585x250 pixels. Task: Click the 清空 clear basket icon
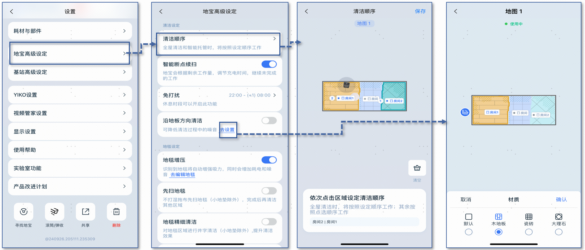(x=417, y=168)
